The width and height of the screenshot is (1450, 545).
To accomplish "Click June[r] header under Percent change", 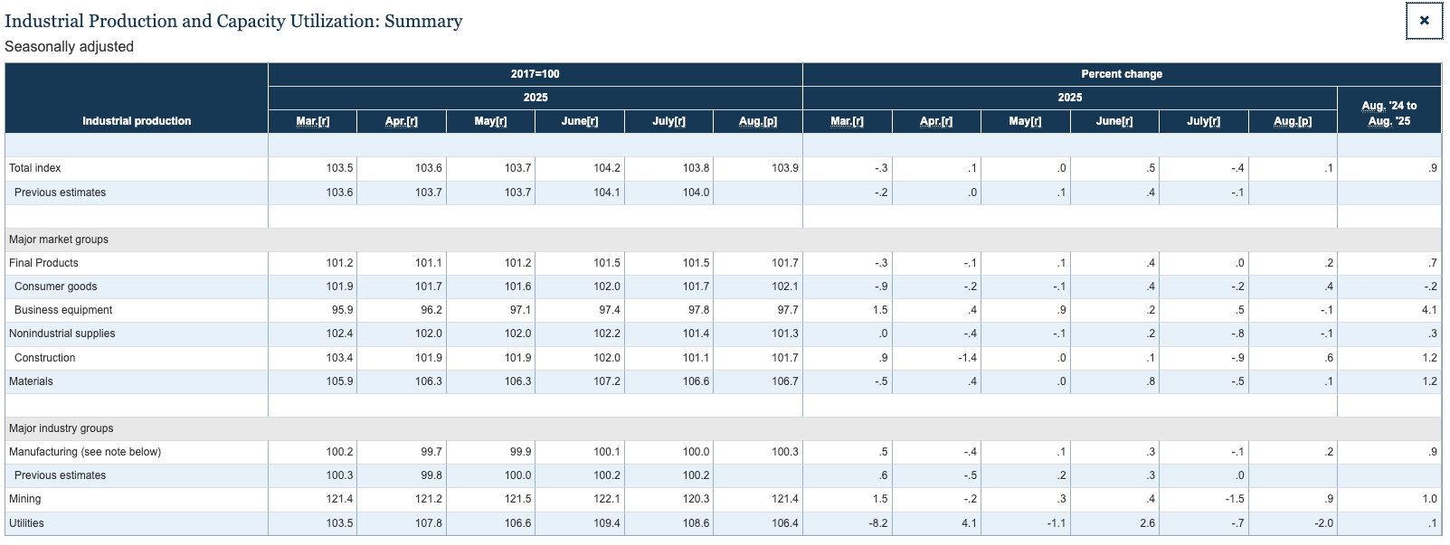I will pyautogui.click(x=1114, y=121).
